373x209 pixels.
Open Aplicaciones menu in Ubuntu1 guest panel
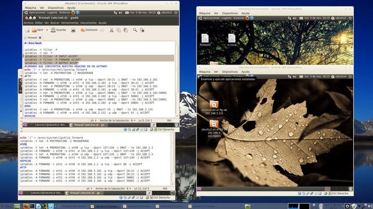37,13
